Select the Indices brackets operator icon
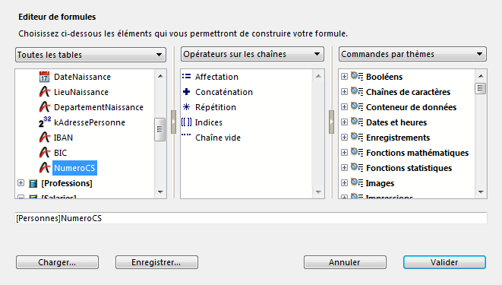This screenshot has height=285, width=502. click(x=186, y=122)
